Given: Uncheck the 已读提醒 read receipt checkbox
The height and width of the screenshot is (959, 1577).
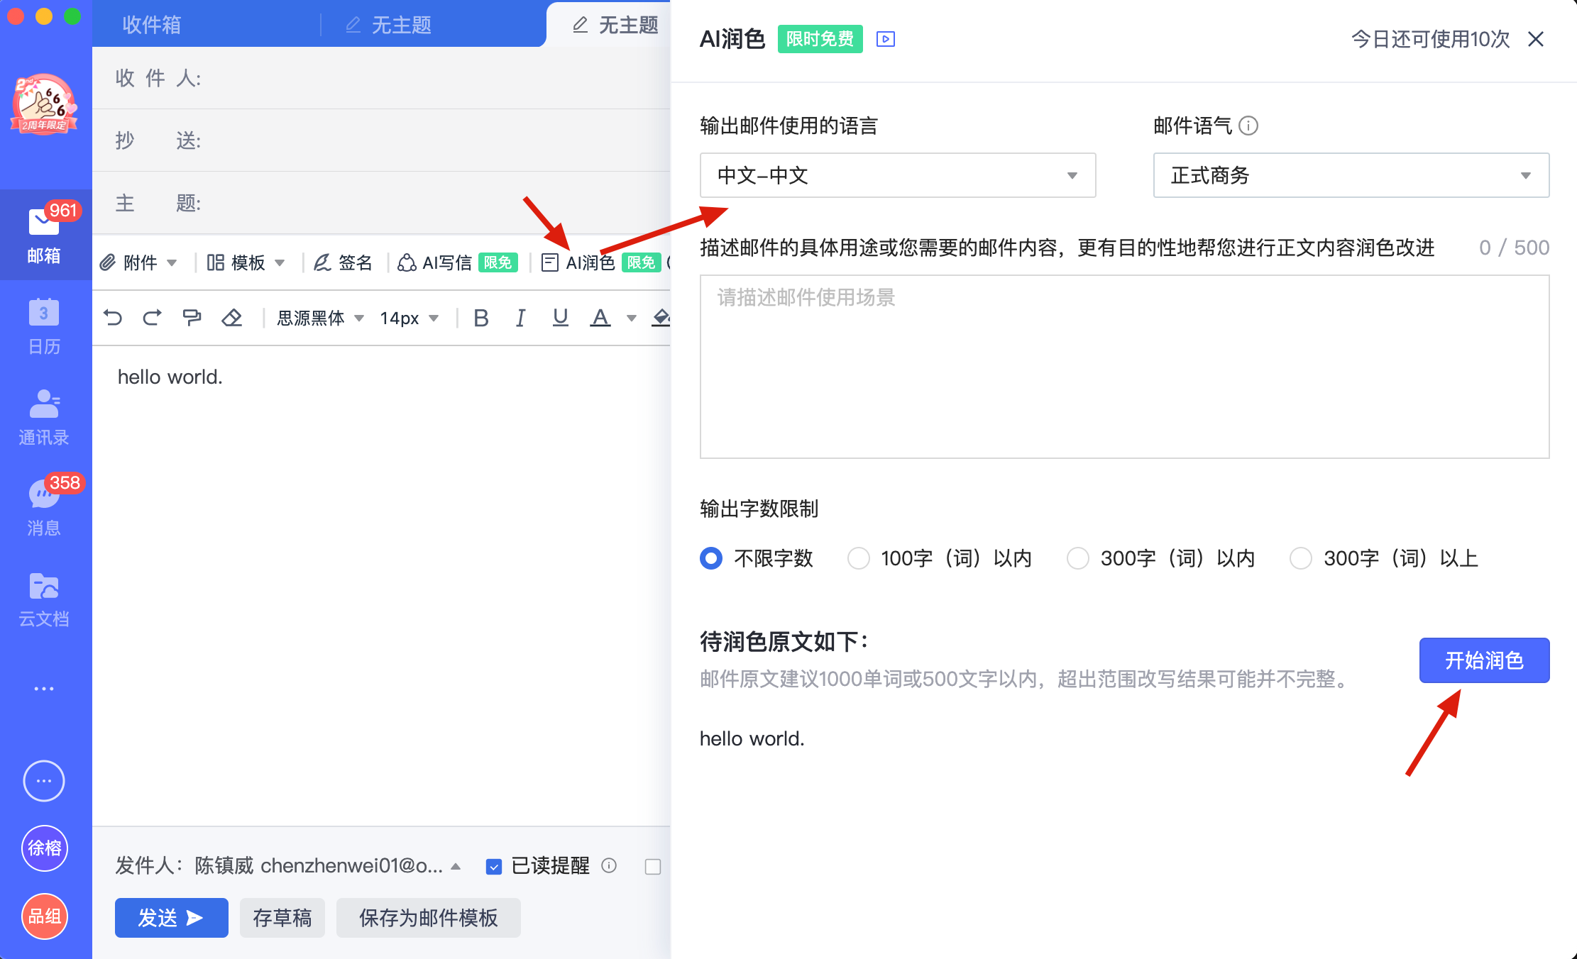Looking at the screenshot, I should click(x=493, y=866).
